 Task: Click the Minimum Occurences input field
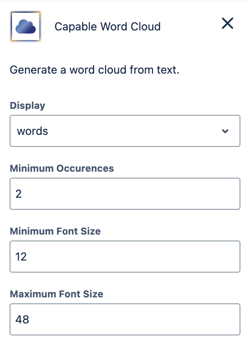coord(125,194)
